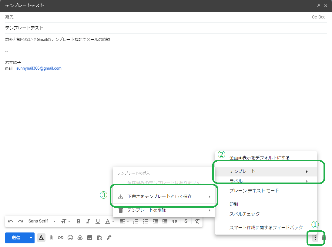This screenshot has height=247, width=332.
Task: Insert a photo with the image icon
Action: [90, 238]
